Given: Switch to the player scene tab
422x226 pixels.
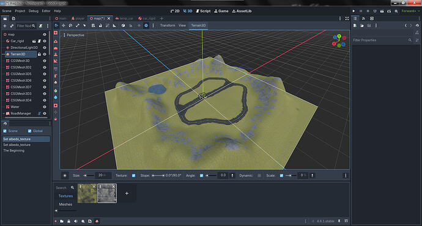Looking at the screenshot, I should pyautogui.click(x=78, y=18).
